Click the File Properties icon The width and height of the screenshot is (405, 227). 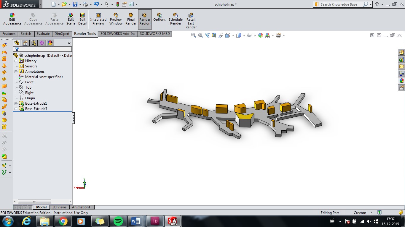point(125,4)
